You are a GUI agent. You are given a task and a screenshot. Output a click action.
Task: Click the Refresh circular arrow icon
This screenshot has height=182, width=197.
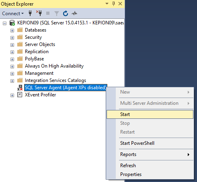click(66, 13)
